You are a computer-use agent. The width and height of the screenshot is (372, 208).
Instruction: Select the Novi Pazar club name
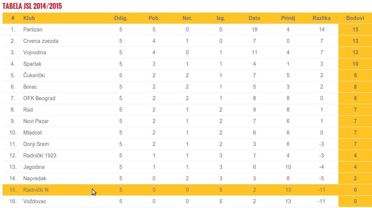[36, 121]
